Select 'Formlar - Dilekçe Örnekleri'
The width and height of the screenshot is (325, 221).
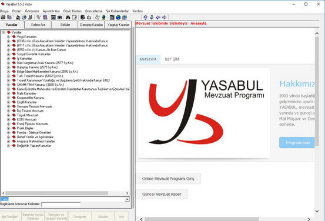[x=33, y=132]
